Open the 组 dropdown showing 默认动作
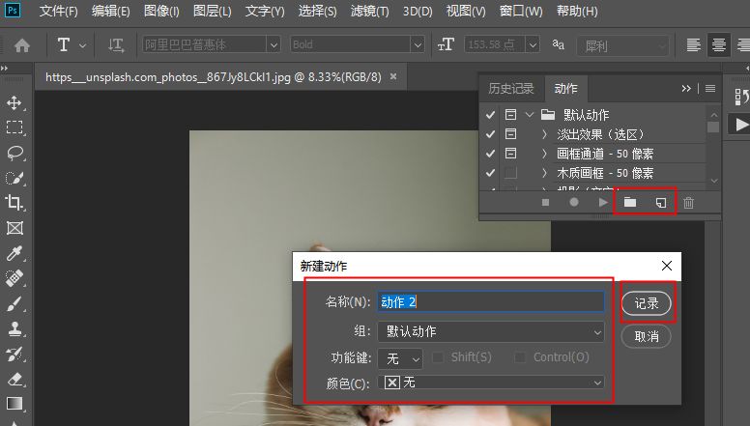 pos(491,331)
